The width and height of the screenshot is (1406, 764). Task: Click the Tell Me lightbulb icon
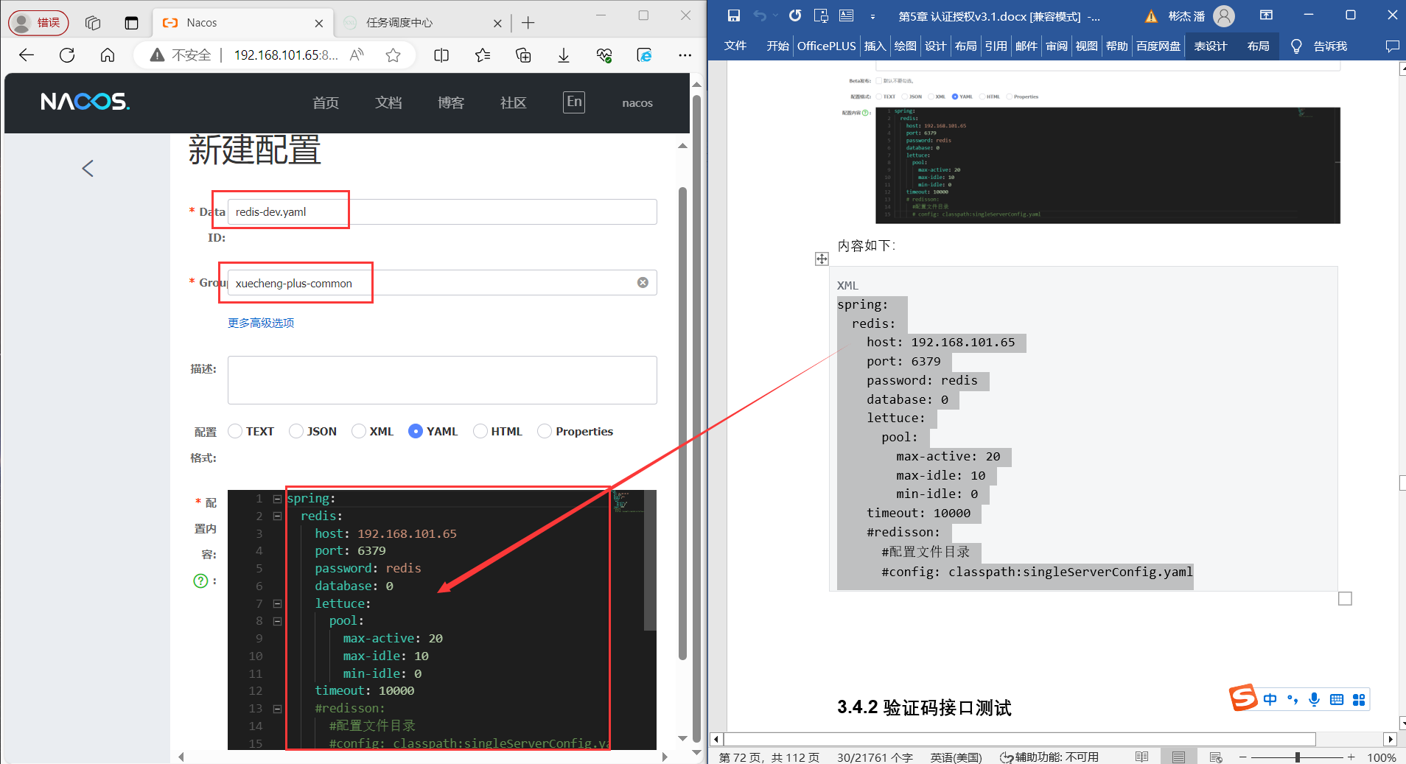tap(1296, 46)
